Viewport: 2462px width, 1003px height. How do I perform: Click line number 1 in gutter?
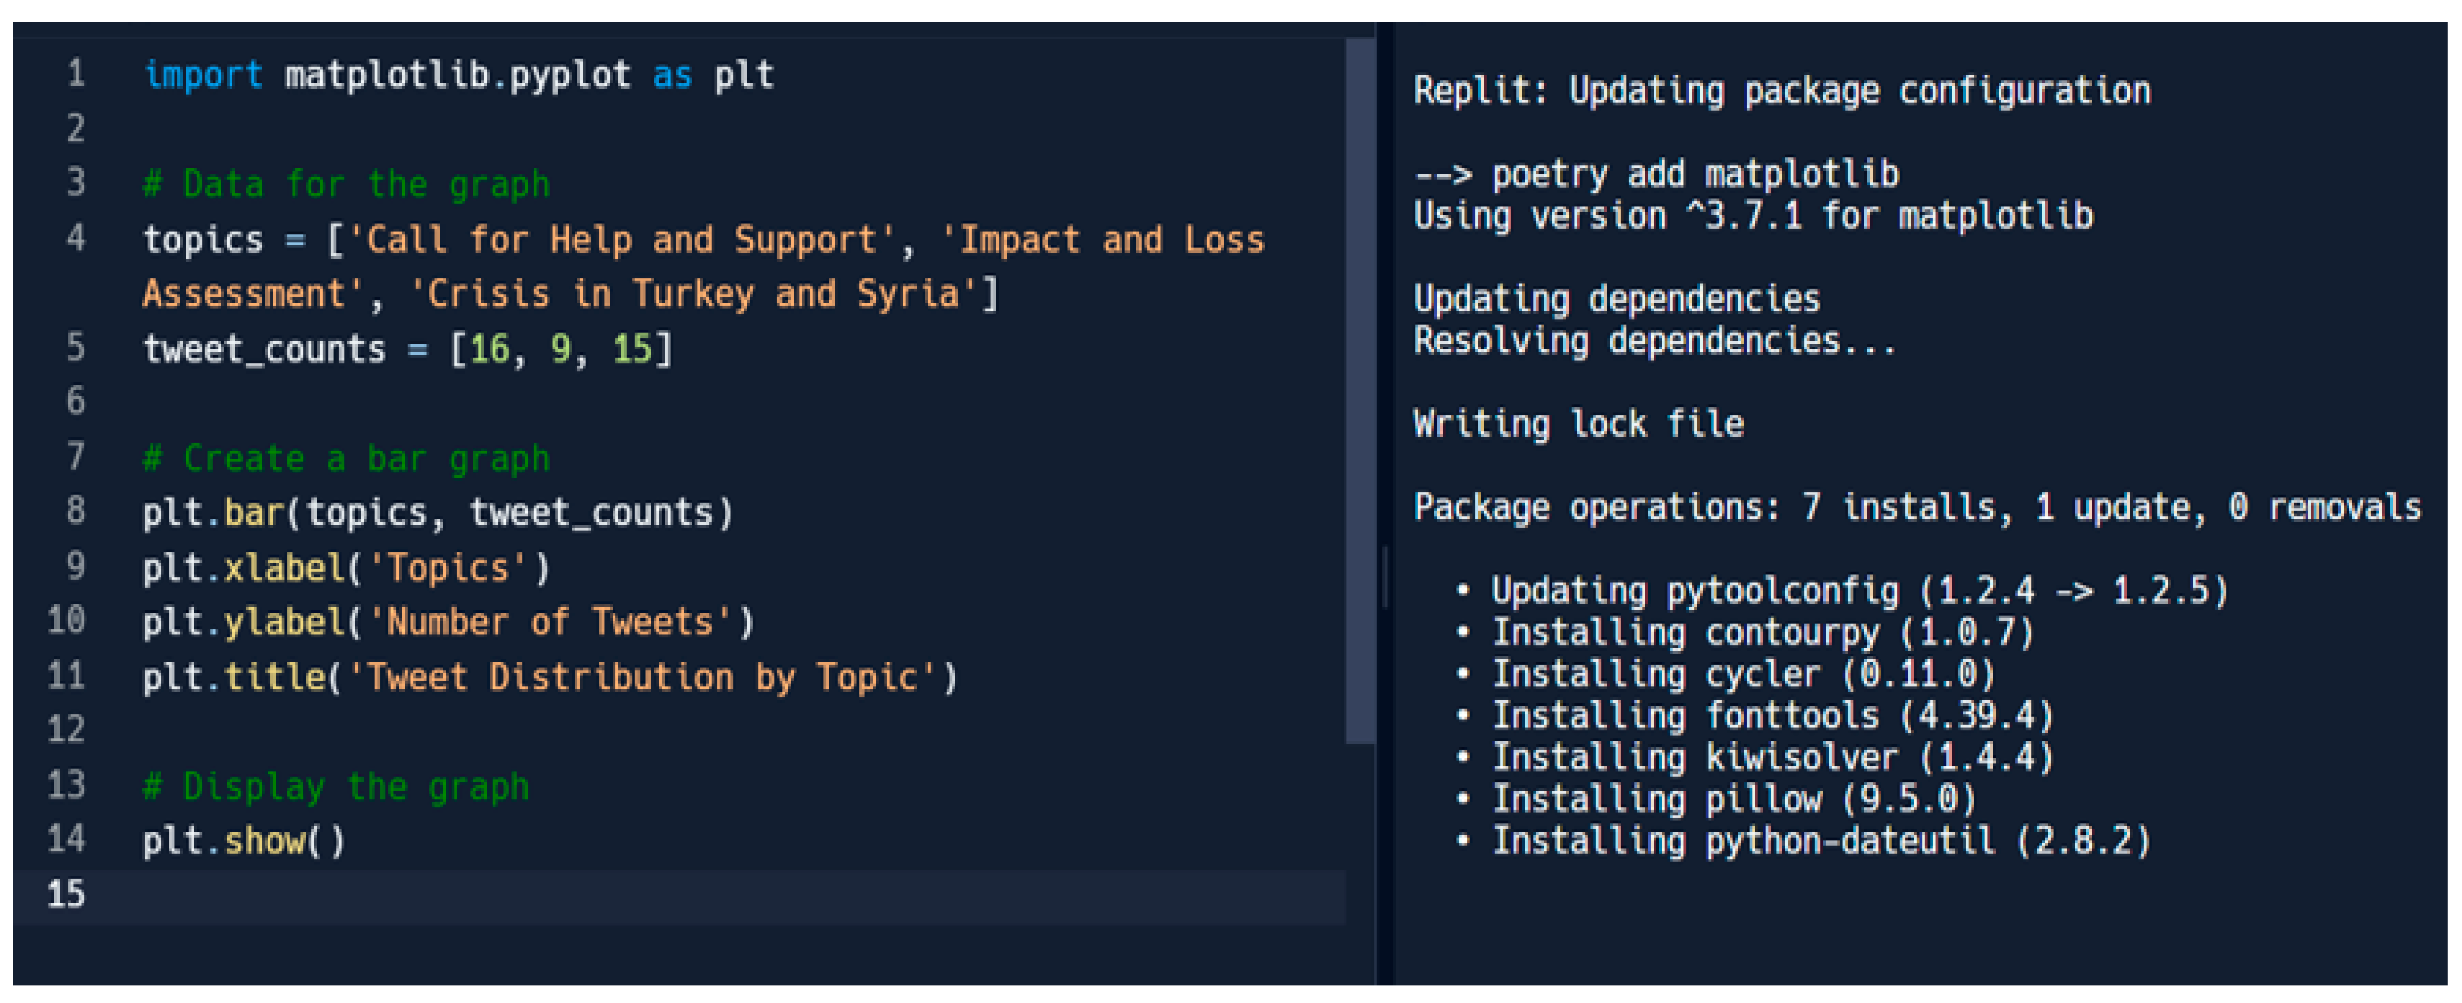[x=75, y=74]
